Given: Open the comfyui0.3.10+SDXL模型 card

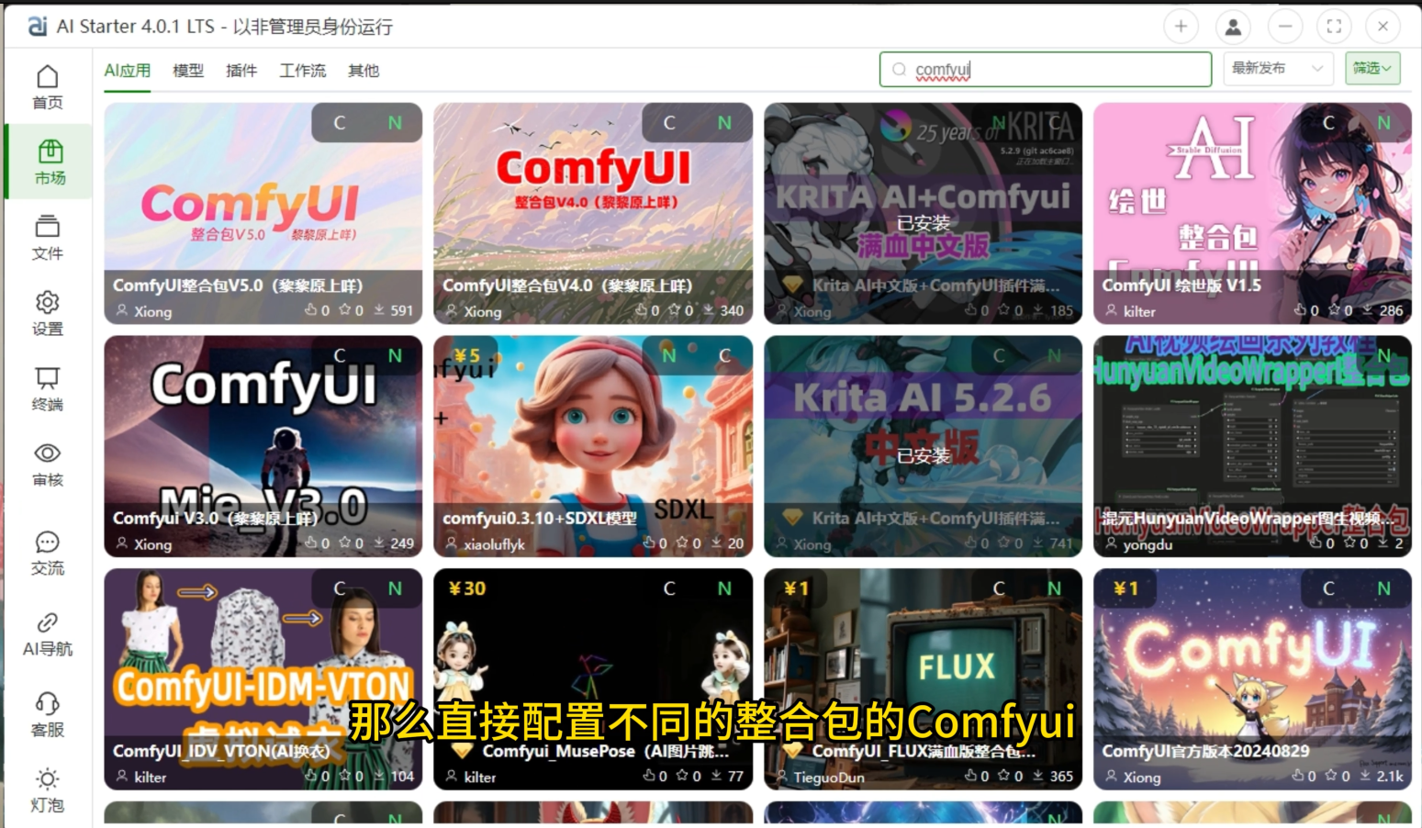Looking at the screenshot, I should coord(593,446).
